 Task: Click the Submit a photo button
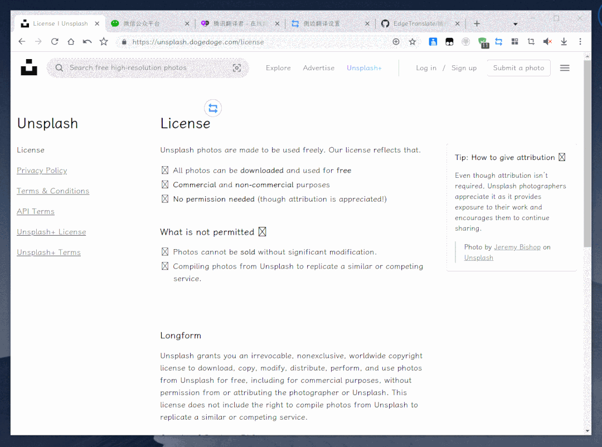[x=518, y=68]
